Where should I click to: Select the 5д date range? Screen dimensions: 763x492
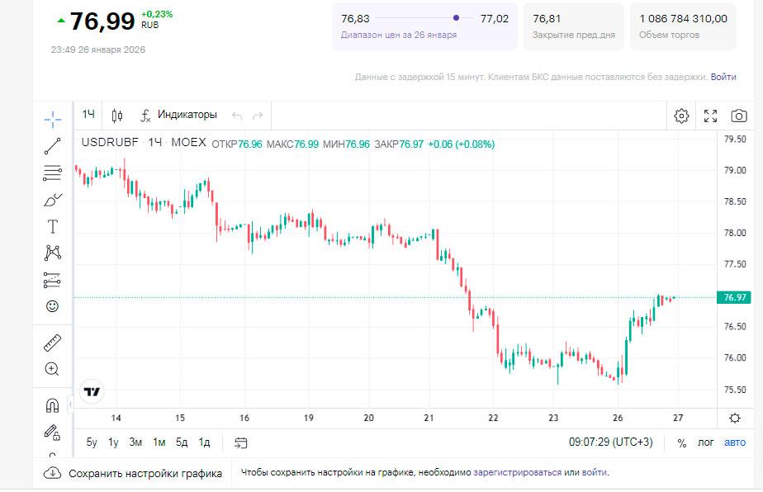click(182, 442)
